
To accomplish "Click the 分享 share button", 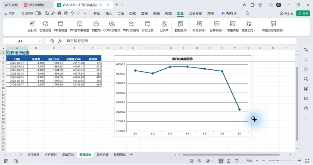I will pyautogui.click(x=303, y=13).
